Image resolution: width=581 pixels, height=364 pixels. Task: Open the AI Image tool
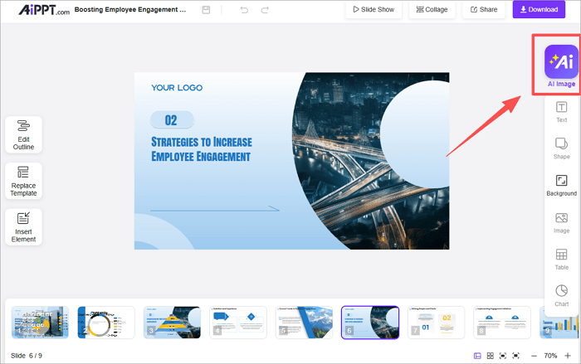(561, 64)
